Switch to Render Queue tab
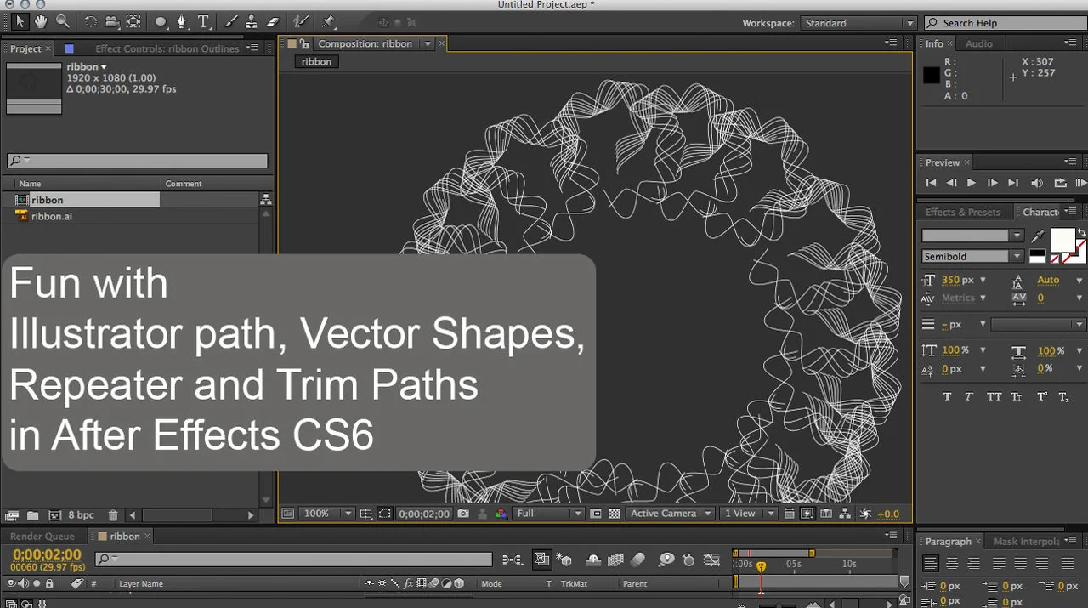The height and width of the screenshot is (608, 1088). point(42,536)
